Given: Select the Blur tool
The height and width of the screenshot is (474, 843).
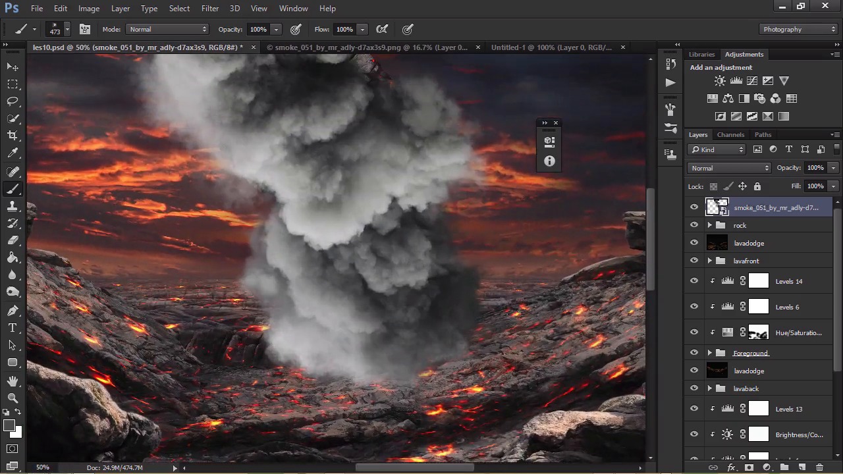Looking at the screenshot, I should 13,275.
